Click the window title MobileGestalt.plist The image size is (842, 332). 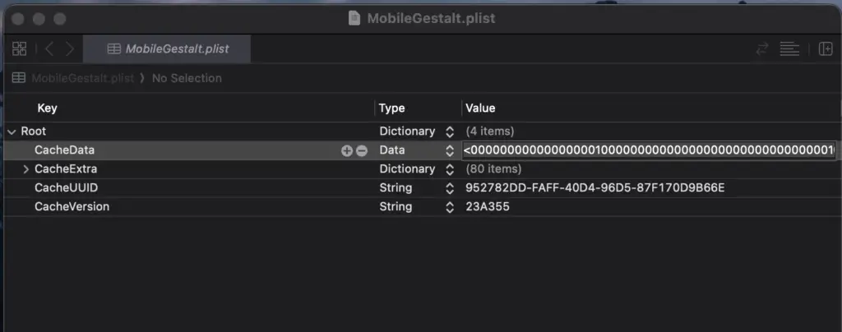pyautogui.click(x=431, y=18)
